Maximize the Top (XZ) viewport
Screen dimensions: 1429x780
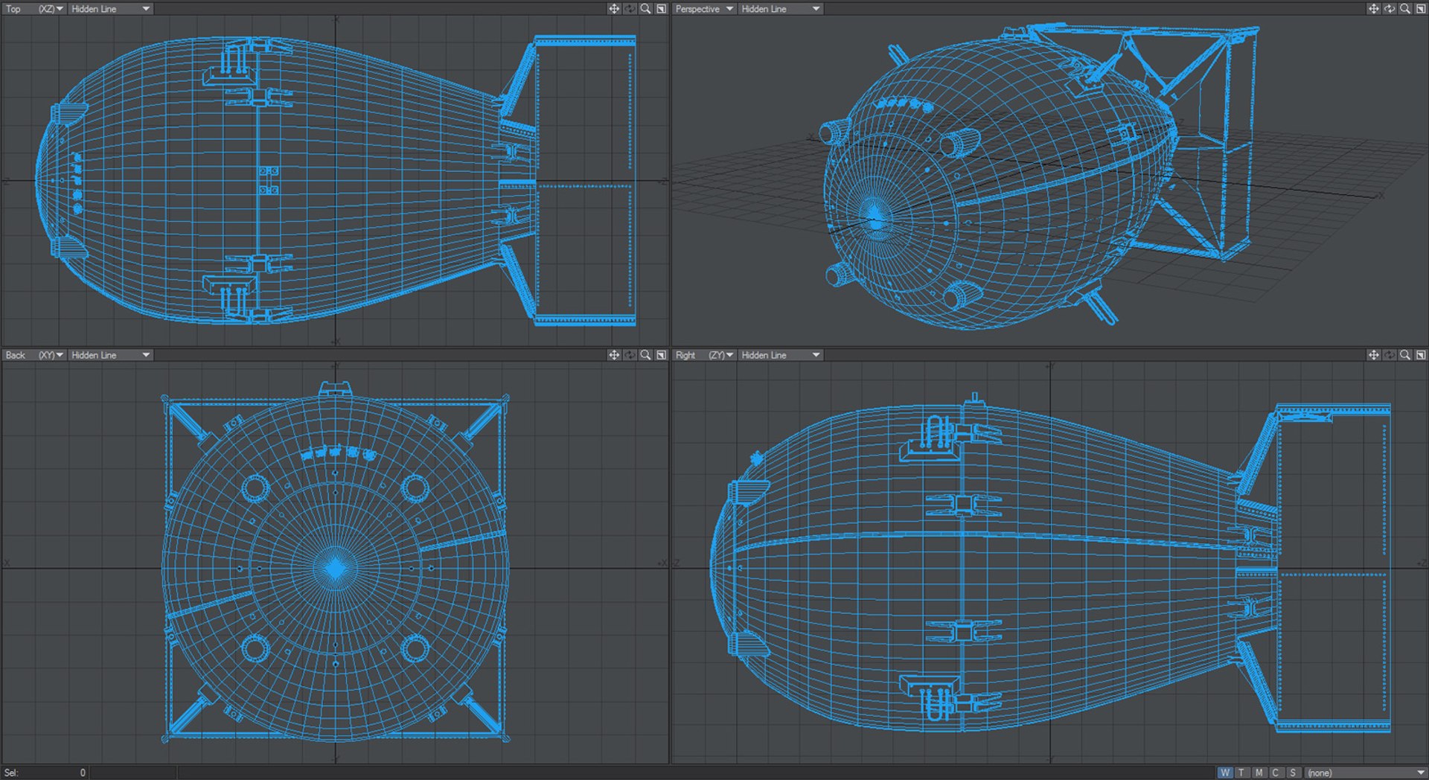(661, 9)
